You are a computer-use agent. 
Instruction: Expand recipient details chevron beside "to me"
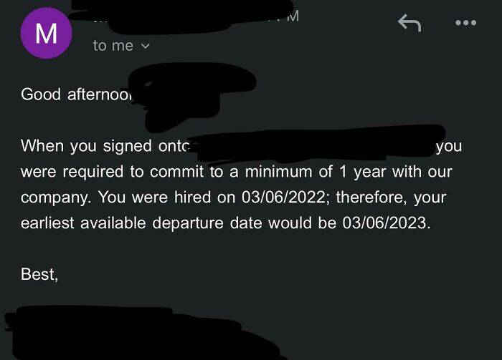tap(146, 46)
